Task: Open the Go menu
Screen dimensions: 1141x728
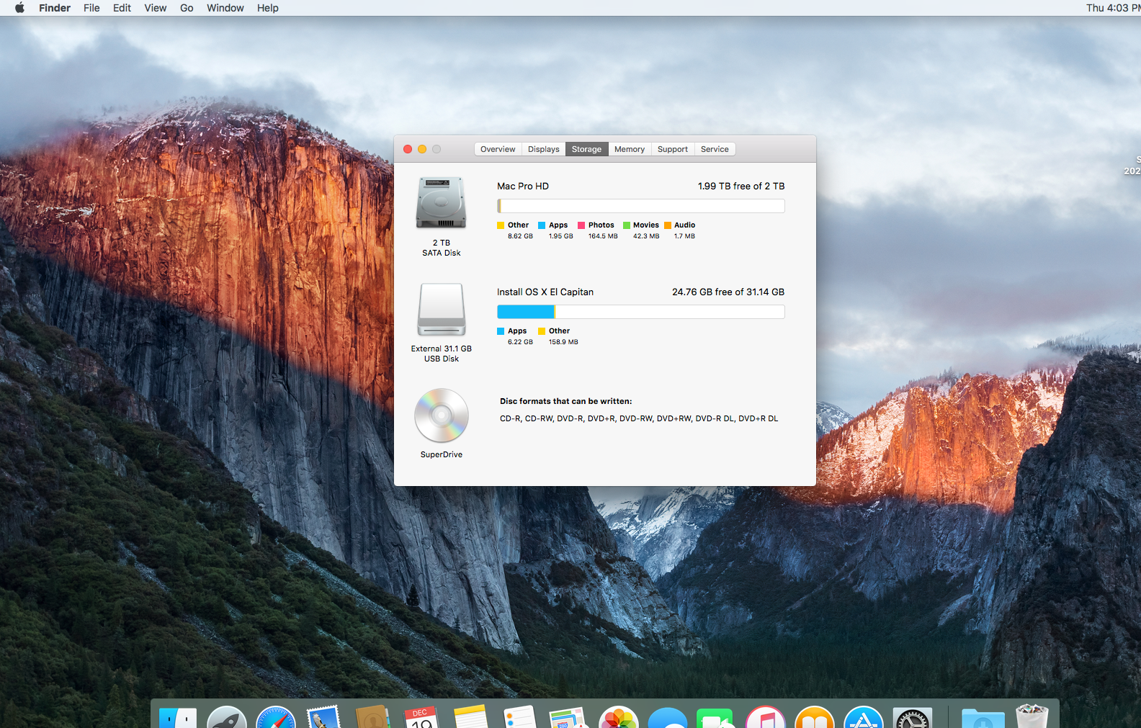Action: click(x=187, y=8)
